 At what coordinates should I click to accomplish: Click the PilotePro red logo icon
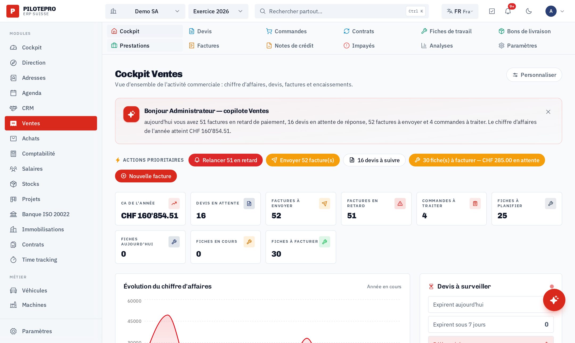(13, 11)
